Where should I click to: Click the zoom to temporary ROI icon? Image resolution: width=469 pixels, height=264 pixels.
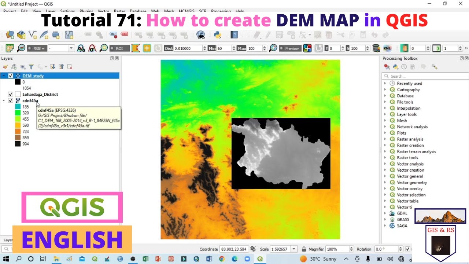(x=104, y=48)
